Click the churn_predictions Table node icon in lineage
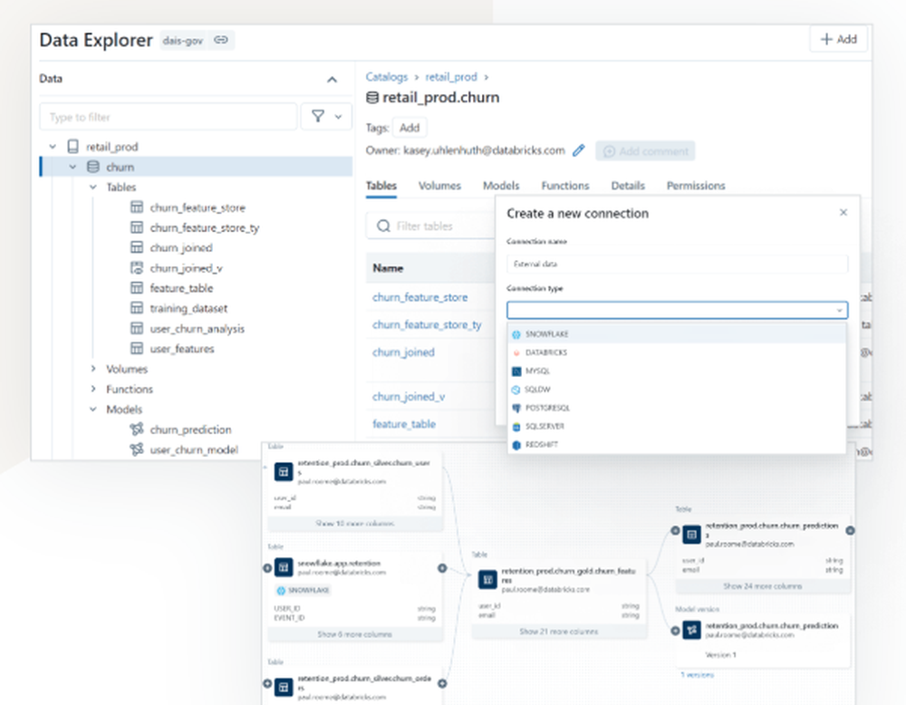Viewport: 906px width, 705px height. point(691,535)
